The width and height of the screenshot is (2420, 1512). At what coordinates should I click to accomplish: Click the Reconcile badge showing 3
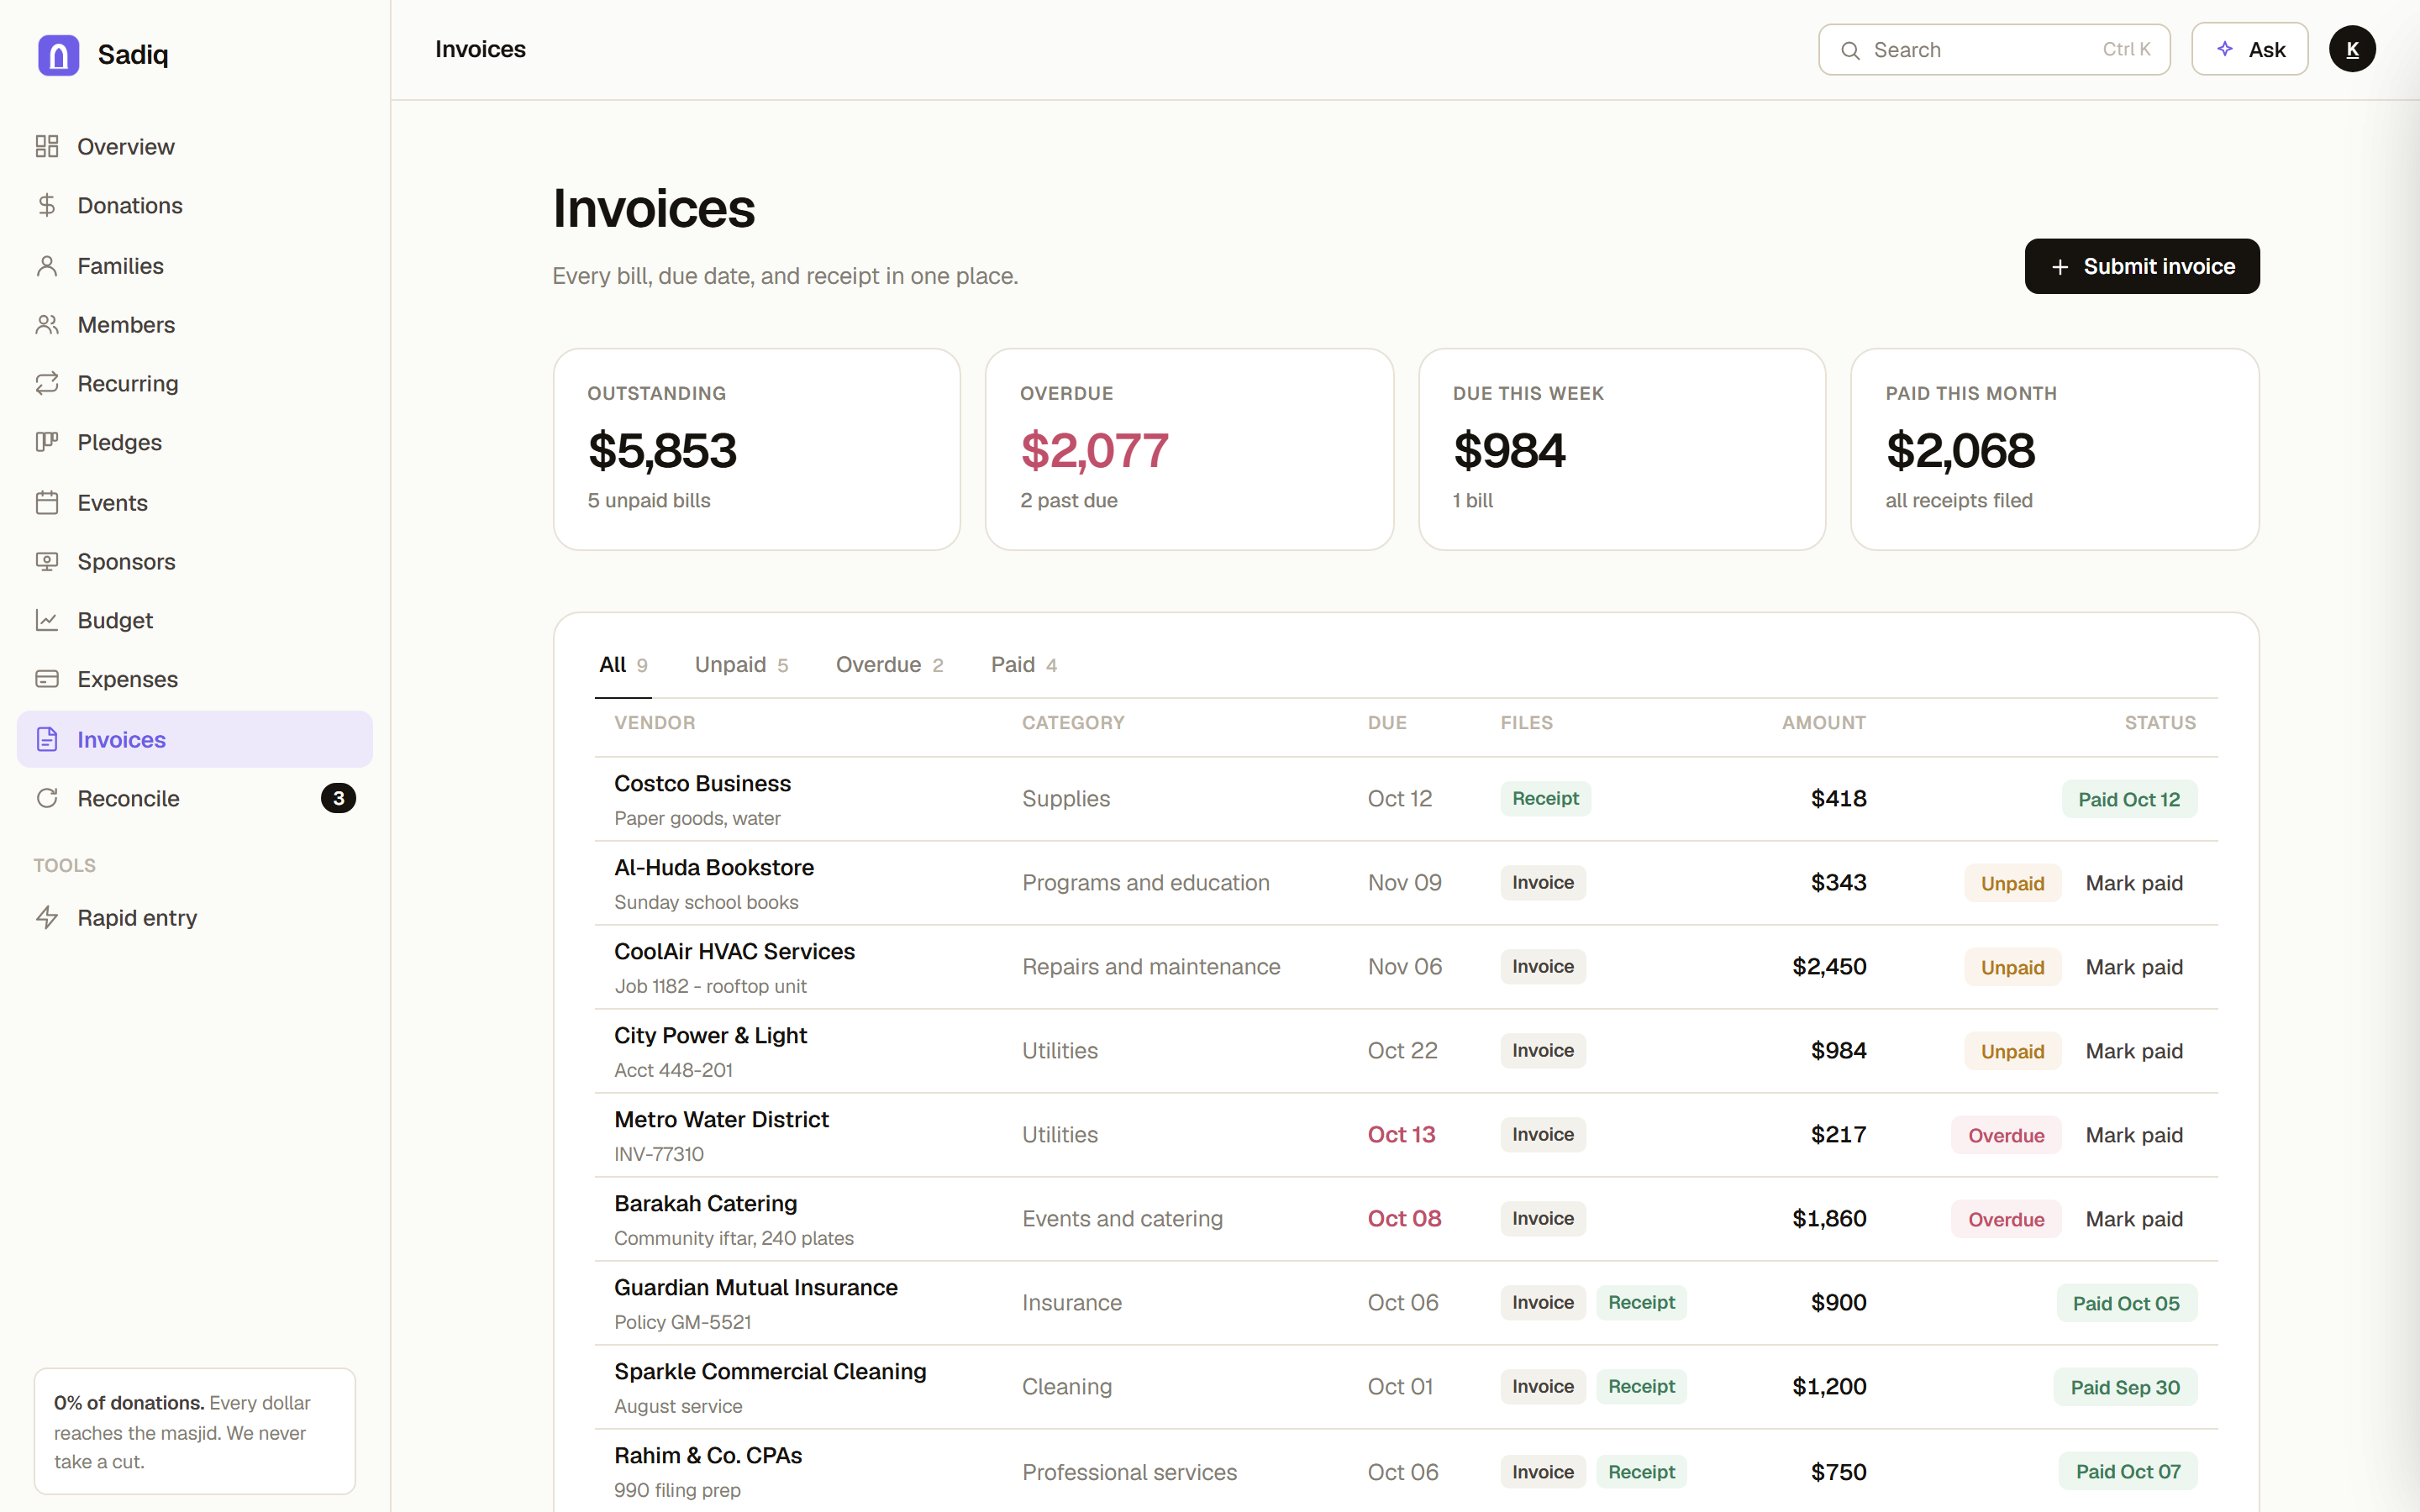(338, 799)
